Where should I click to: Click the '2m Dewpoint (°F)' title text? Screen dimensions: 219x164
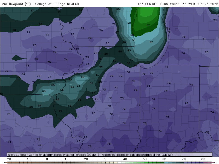click(x=16, y=4)
